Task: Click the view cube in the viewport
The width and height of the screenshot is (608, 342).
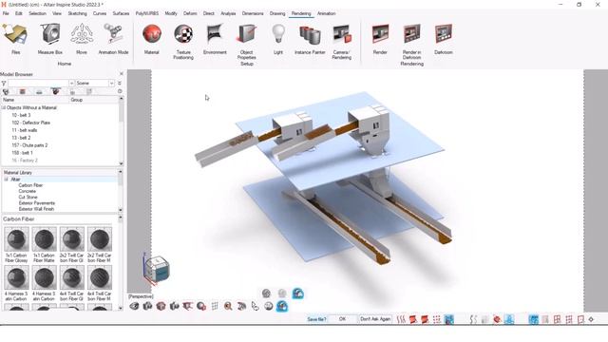Action: tap(157, 268)
